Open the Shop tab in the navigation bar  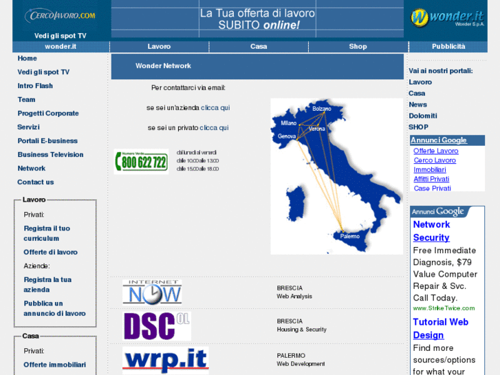pyautogui.click(x=358, y=47)
